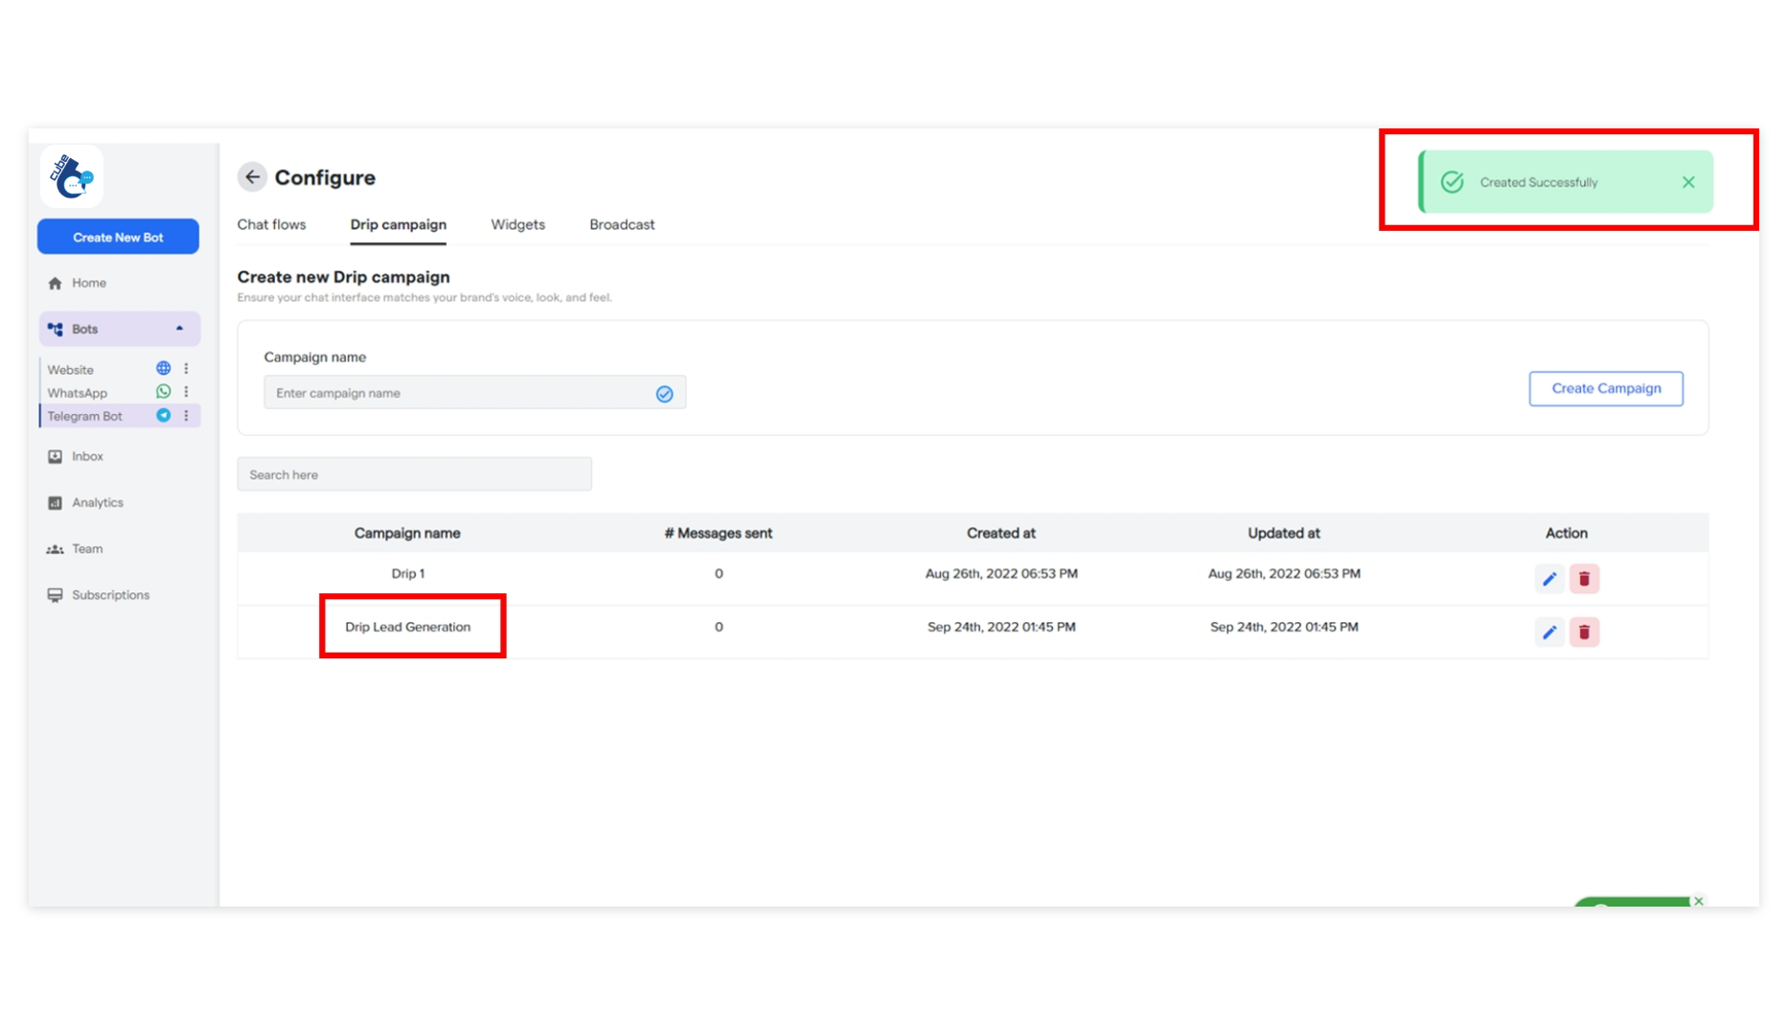Close the green chat widget
This screenshot has height=1035, width=1788.
tap(1699, 901)
